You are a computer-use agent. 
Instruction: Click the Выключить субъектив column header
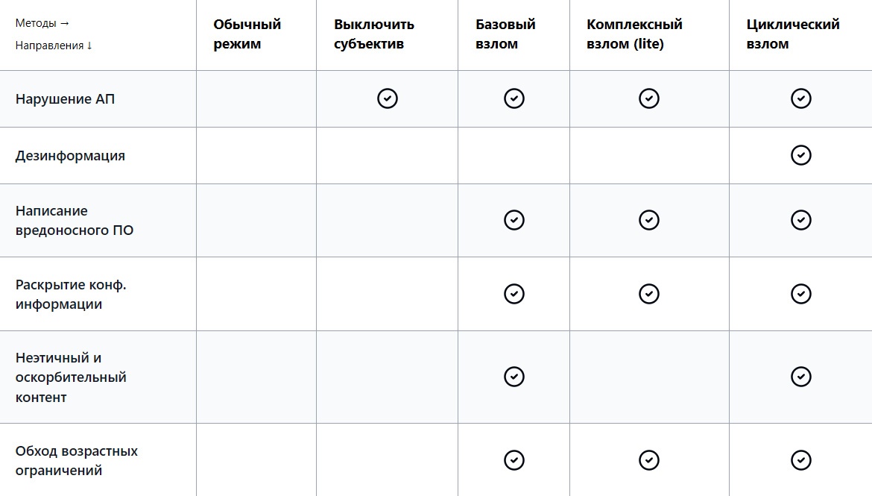374,34
